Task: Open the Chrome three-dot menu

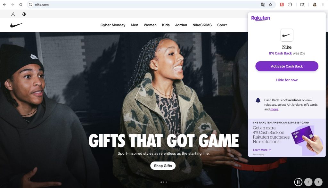Action: click(x=323, y=4)
